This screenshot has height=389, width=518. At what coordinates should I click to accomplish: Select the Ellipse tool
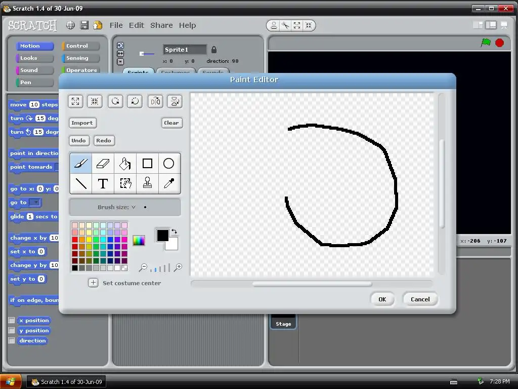point(169,163)
